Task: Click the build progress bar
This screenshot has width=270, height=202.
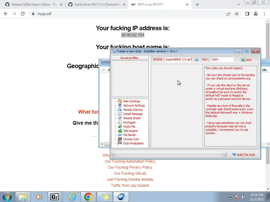Action: tap(169, 154)
